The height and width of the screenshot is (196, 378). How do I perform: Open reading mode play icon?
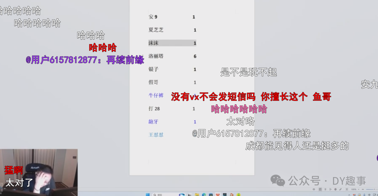(x=330, y=189)
